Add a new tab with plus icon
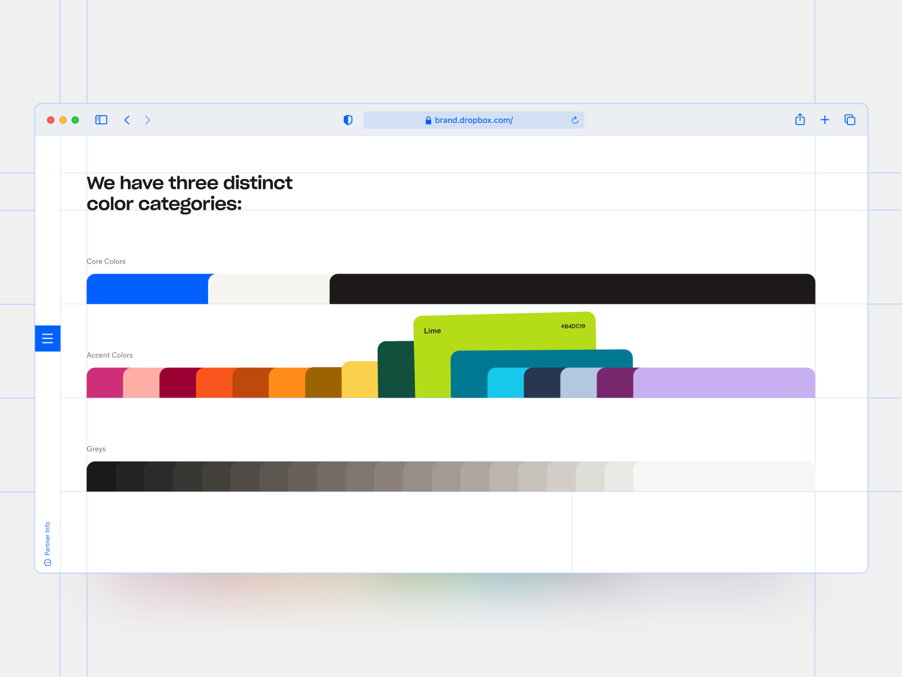The height and width of the screenshot is (677, 902). [x=825, y=120]
